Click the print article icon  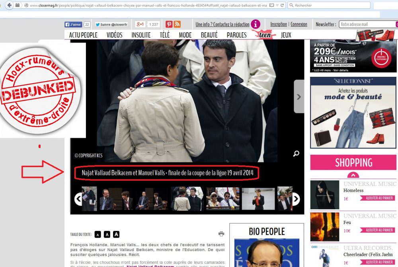[221, 234]
